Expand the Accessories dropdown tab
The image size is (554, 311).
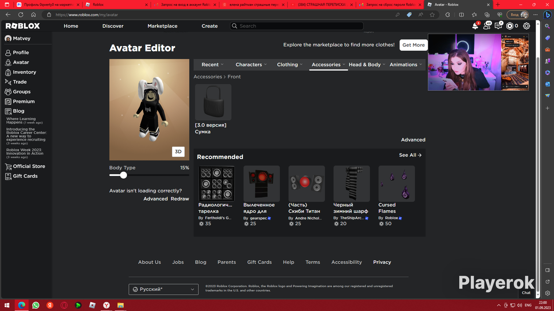point(328,65)
